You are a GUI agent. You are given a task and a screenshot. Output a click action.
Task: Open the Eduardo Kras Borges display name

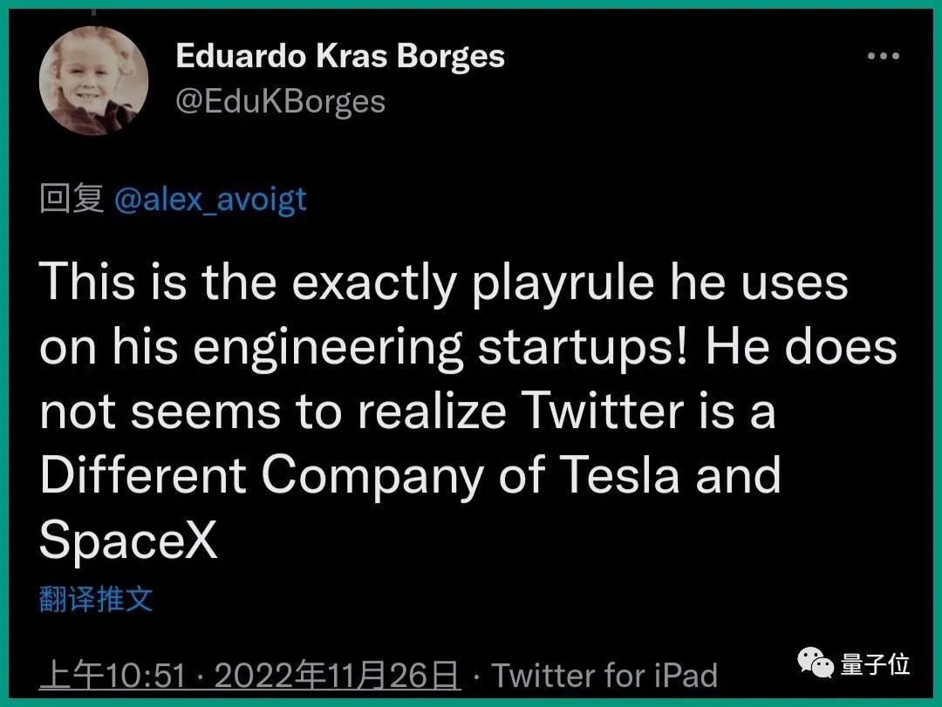coord(340,56)
